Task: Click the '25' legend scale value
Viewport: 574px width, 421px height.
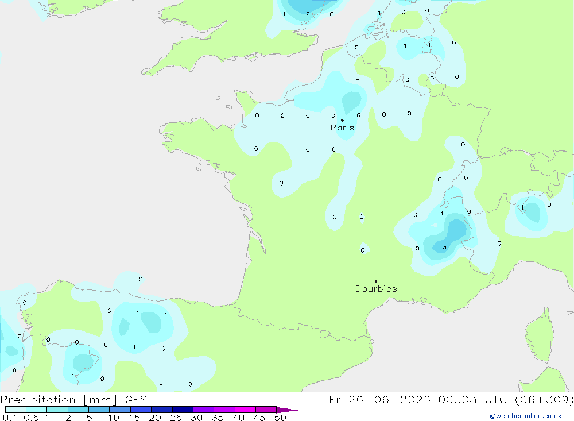Action: click(176, 418)
